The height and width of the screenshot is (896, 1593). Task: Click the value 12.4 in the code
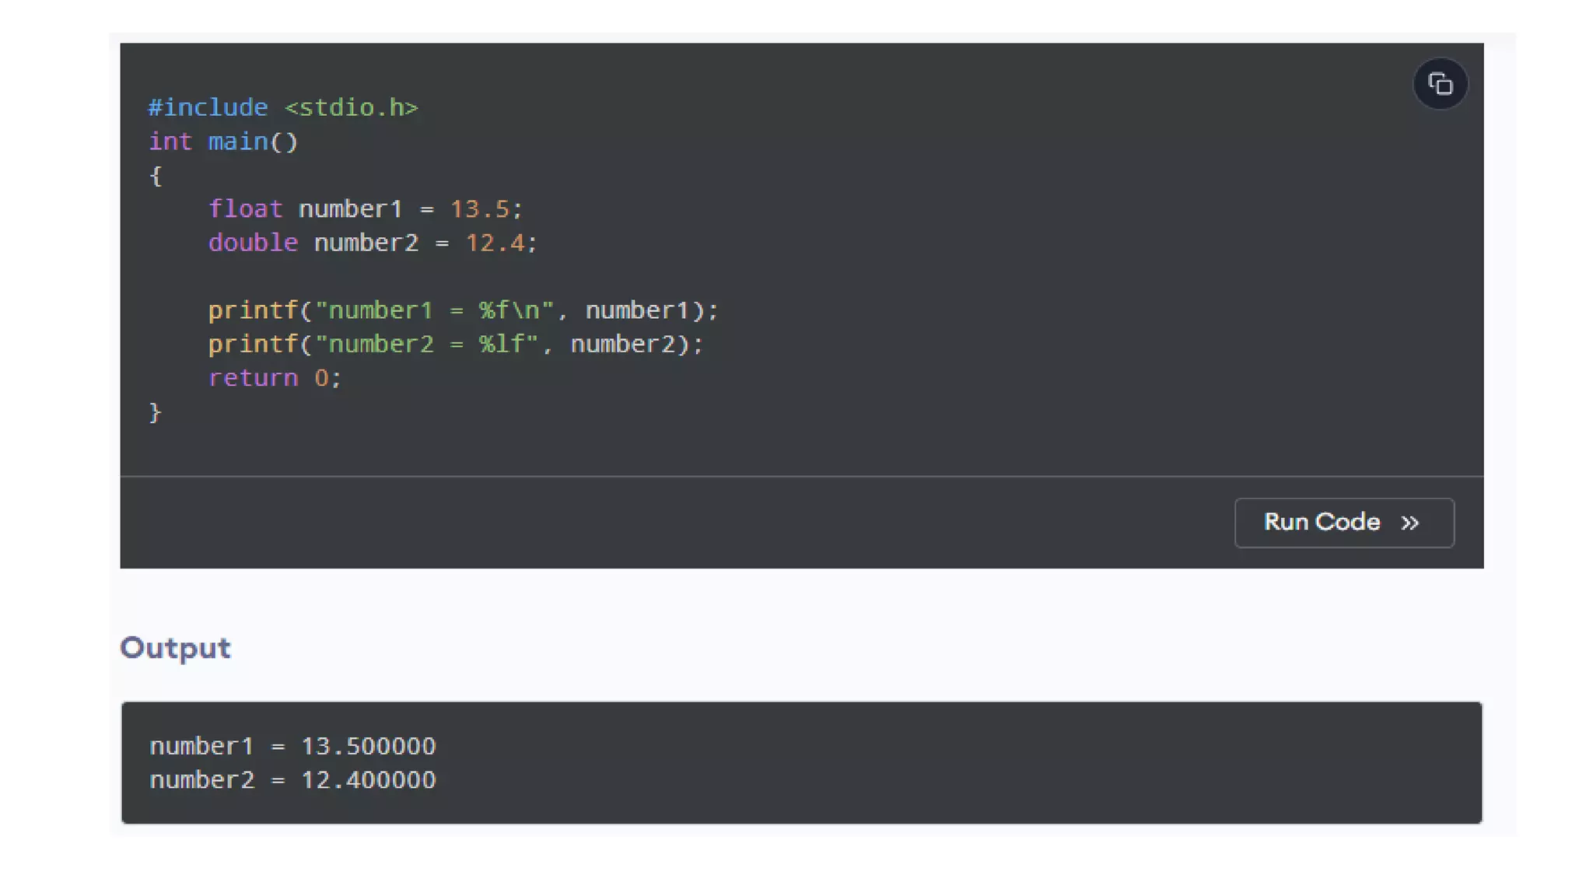495,243
